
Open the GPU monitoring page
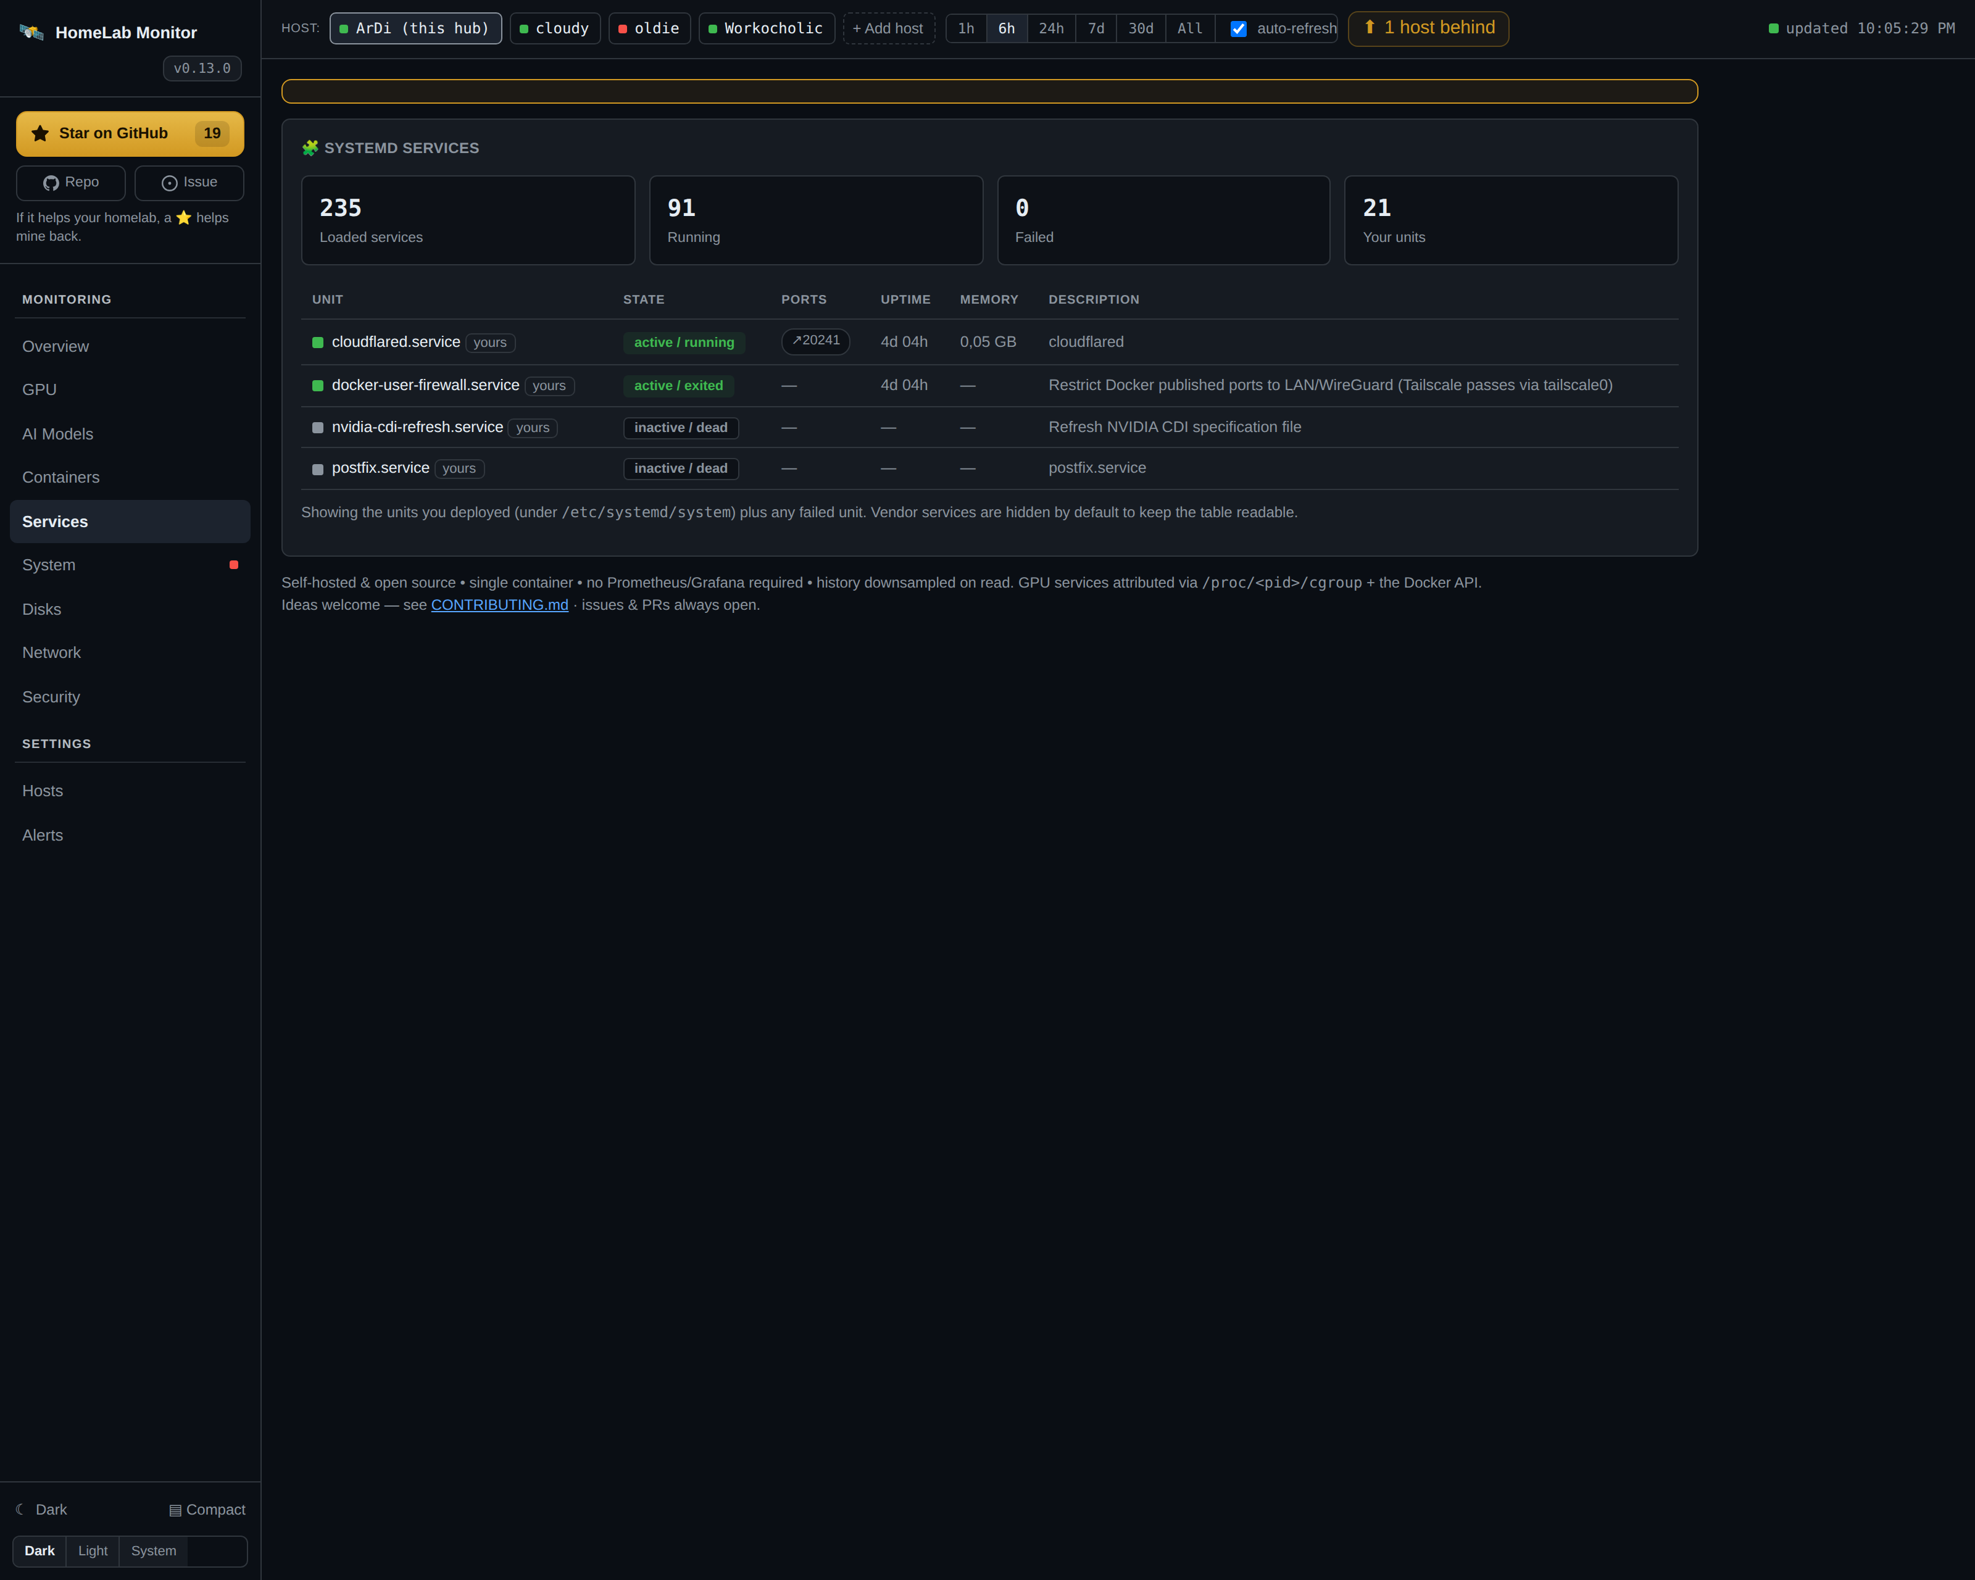(x=130, y=389)
